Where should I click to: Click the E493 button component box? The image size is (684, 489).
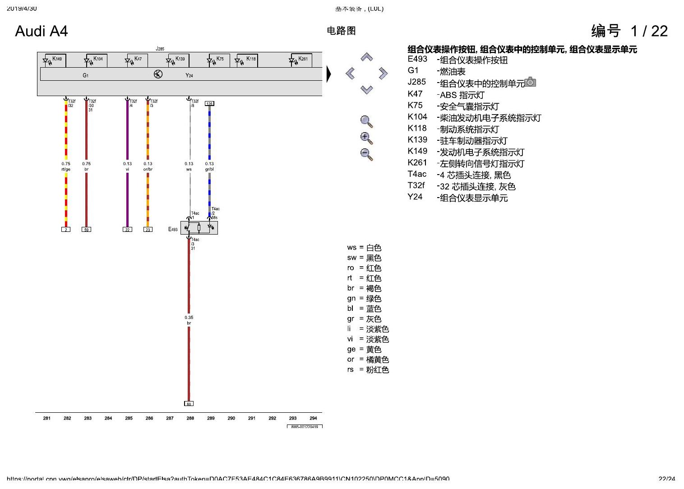click(x=199, y=228)
